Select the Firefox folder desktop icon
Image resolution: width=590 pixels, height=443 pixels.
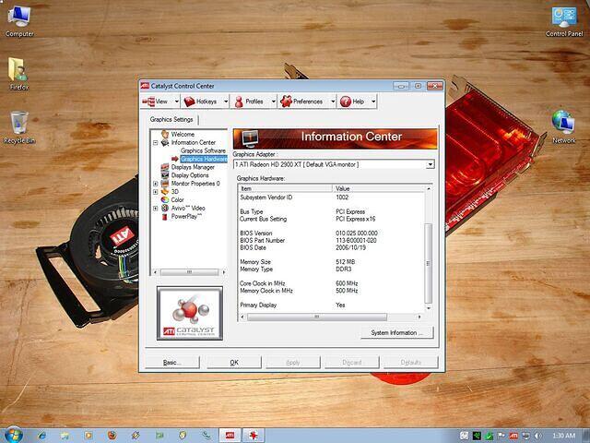point(18,74)
